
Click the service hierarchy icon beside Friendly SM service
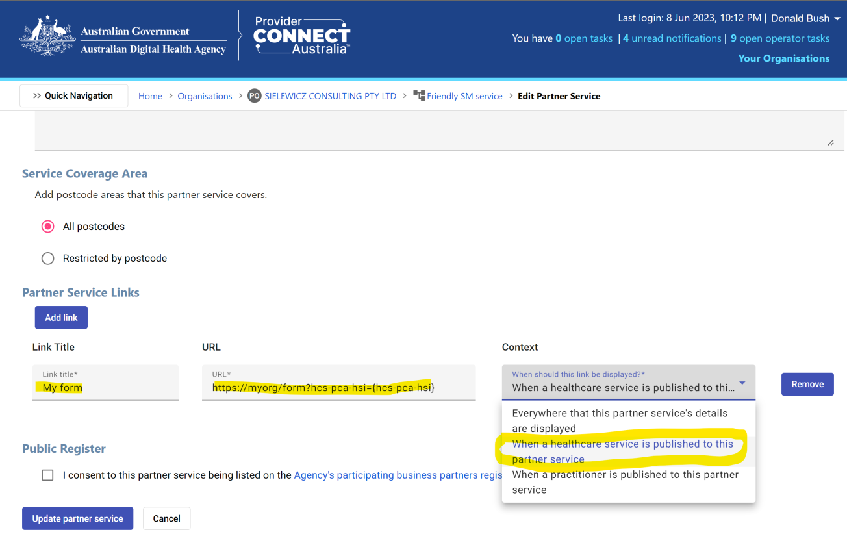coord(418,95)
